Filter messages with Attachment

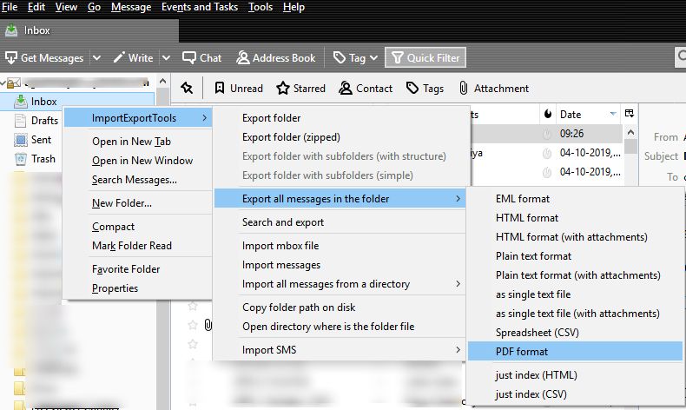[x=493, y=89]
